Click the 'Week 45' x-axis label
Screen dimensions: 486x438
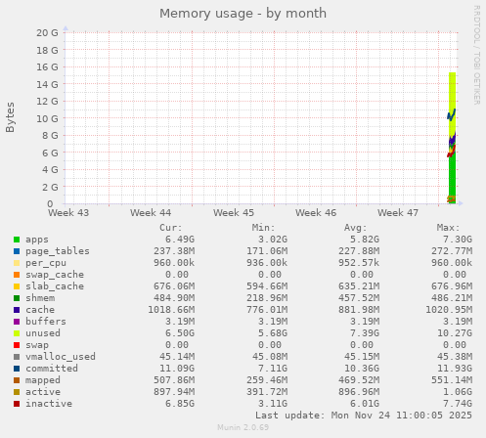click(234, 213)
